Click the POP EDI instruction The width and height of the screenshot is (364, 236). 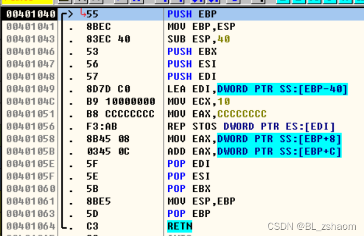pos(188,164)
